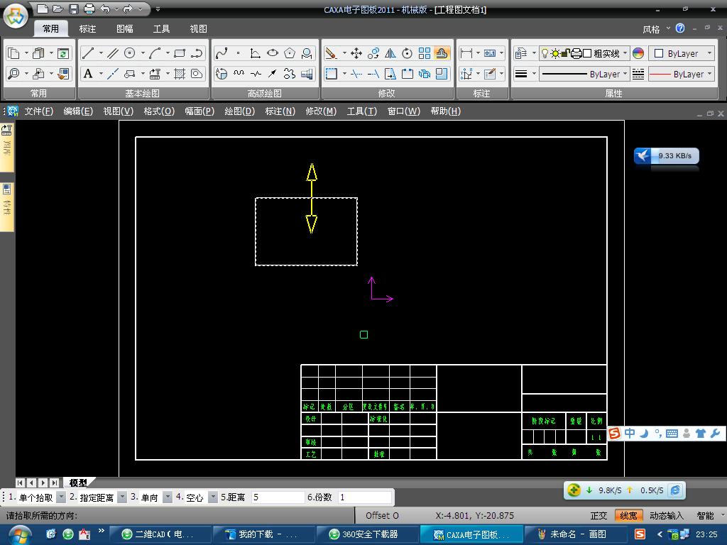Toggle 正交 (ortho) mode in status bar

pos(598,516)
